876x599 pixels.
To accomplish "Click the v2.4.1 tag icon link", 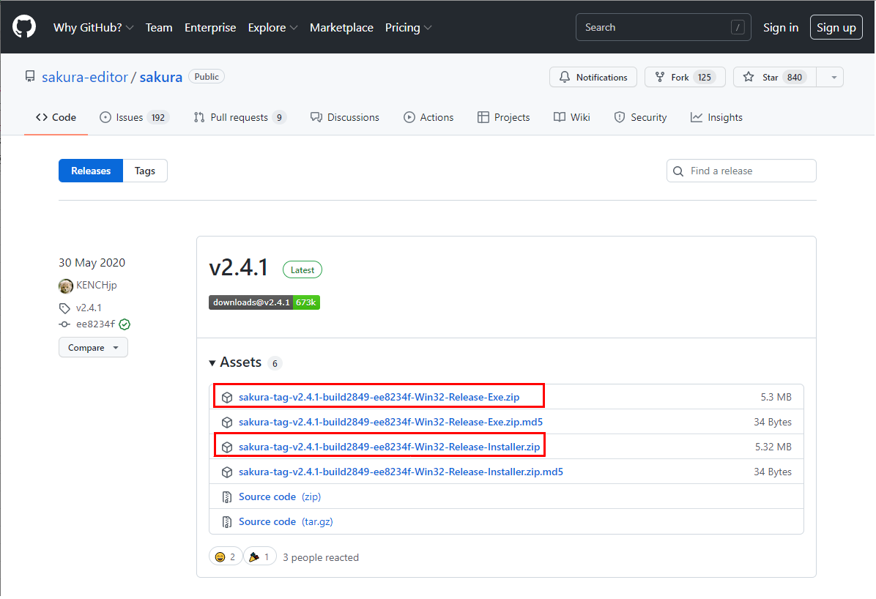I will tap(81, 308).
